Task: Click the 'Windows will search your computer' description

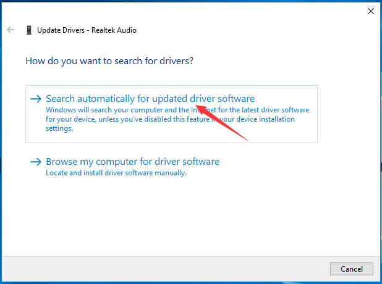Action: (x=177, y=119)
